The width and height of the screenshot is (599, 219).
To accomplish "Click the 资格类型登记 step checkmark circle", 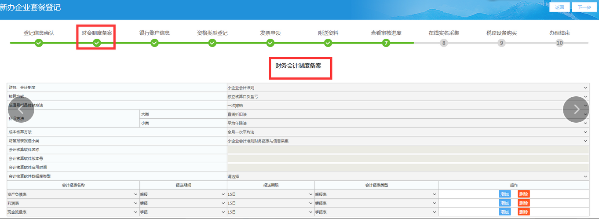I will point(212,43).
